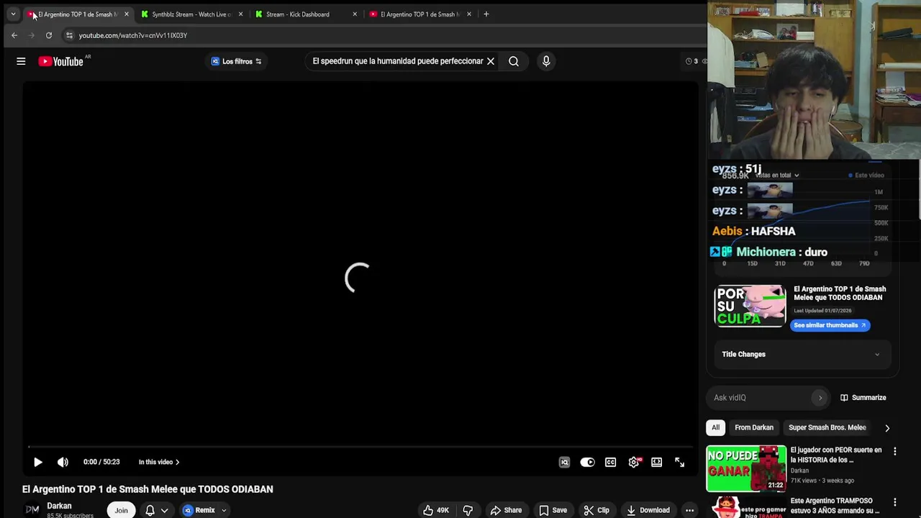Like the video with 49K thumbs-up
This screenshot has width=921, height=518.
coord(436,510)
